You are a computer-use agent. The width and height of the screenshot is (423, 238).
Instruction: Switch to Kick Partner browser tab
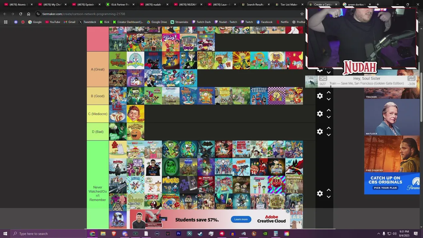pyautogui.click(x=120, y=5)
